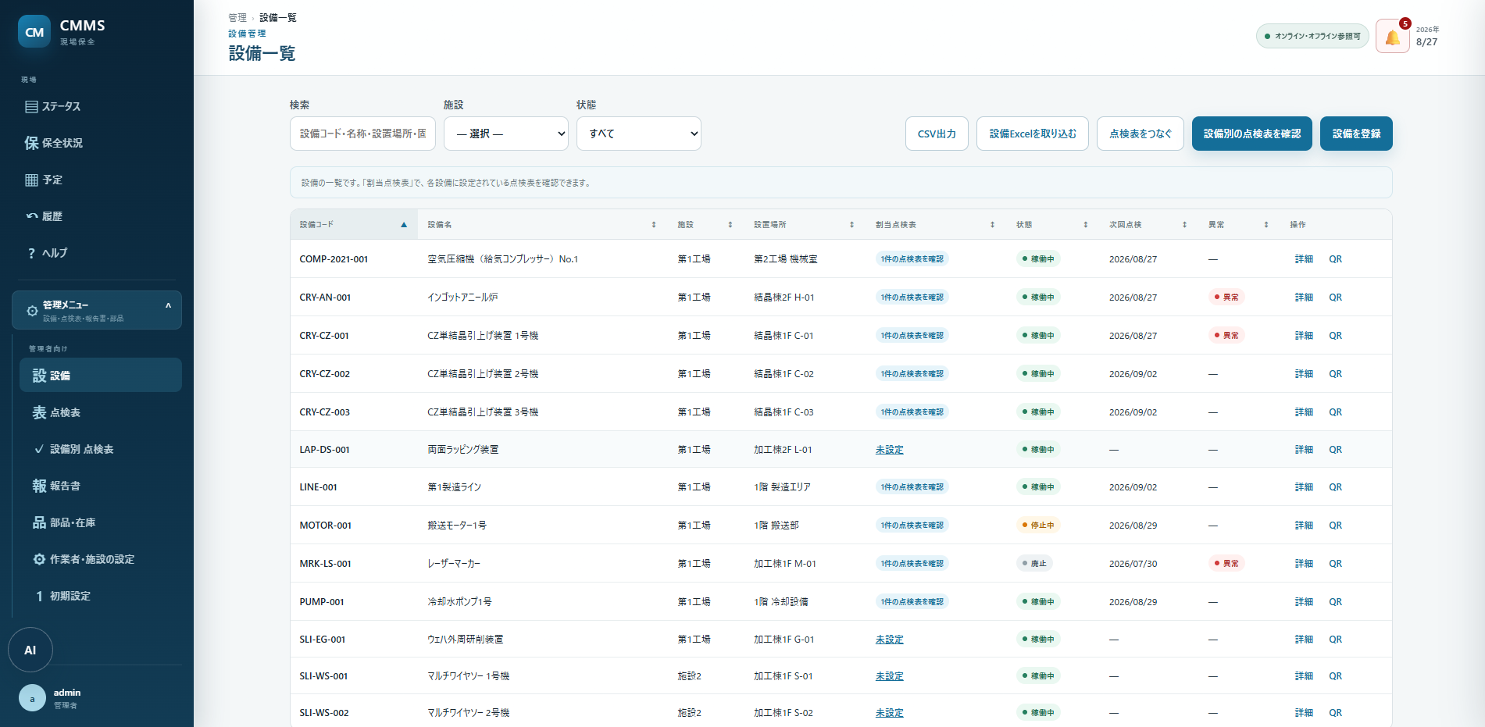Sort by the 状態 column header

[1052, 225]
